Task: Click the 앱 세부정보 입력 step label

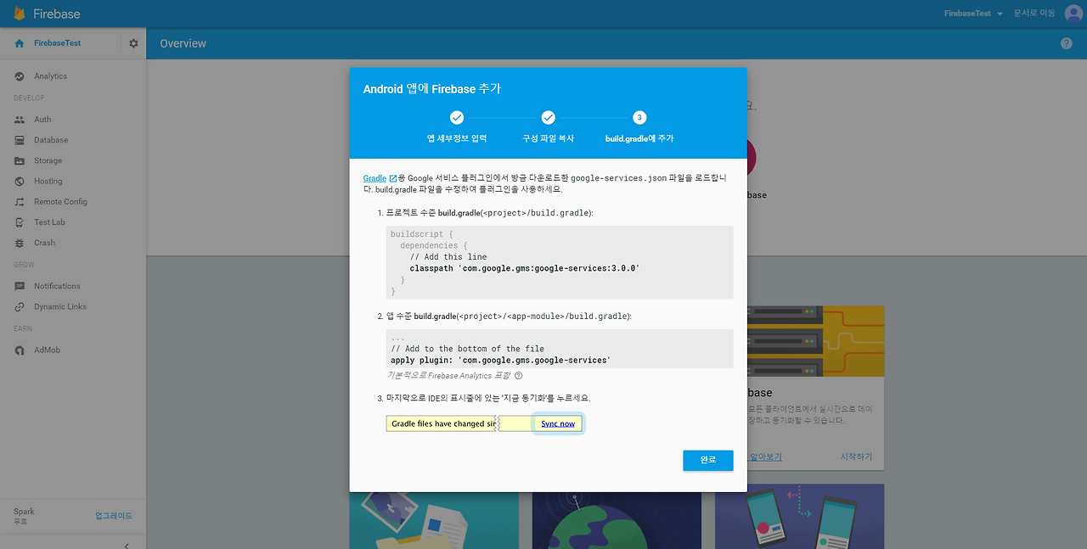Action: click(x=457, y=138)
